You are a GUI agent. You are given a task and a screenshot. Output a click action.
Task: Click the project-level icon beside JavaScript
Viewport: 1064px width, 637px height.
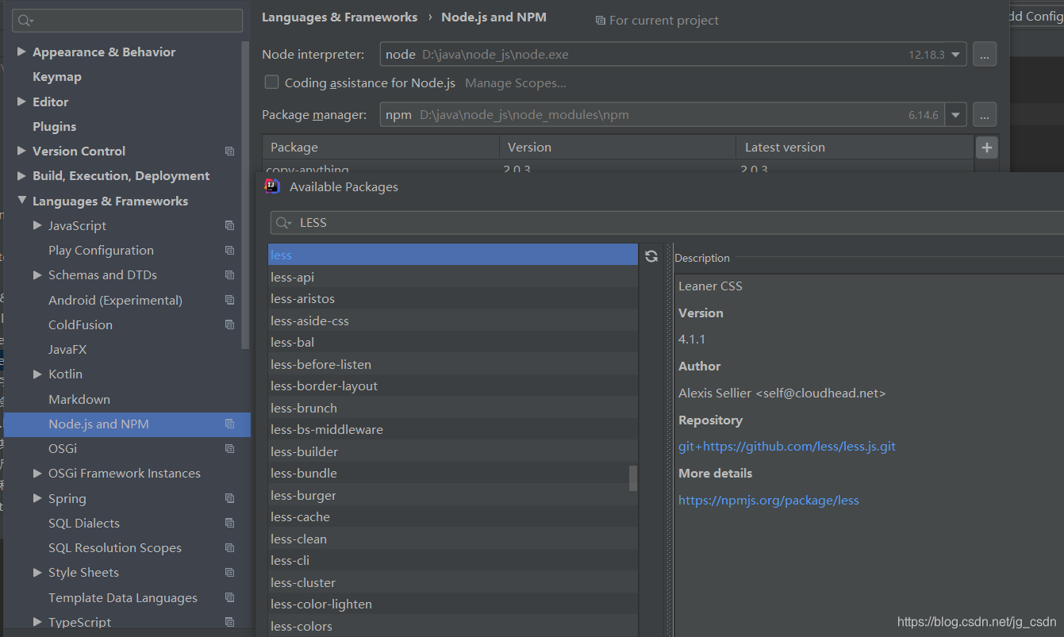(229, 226)
